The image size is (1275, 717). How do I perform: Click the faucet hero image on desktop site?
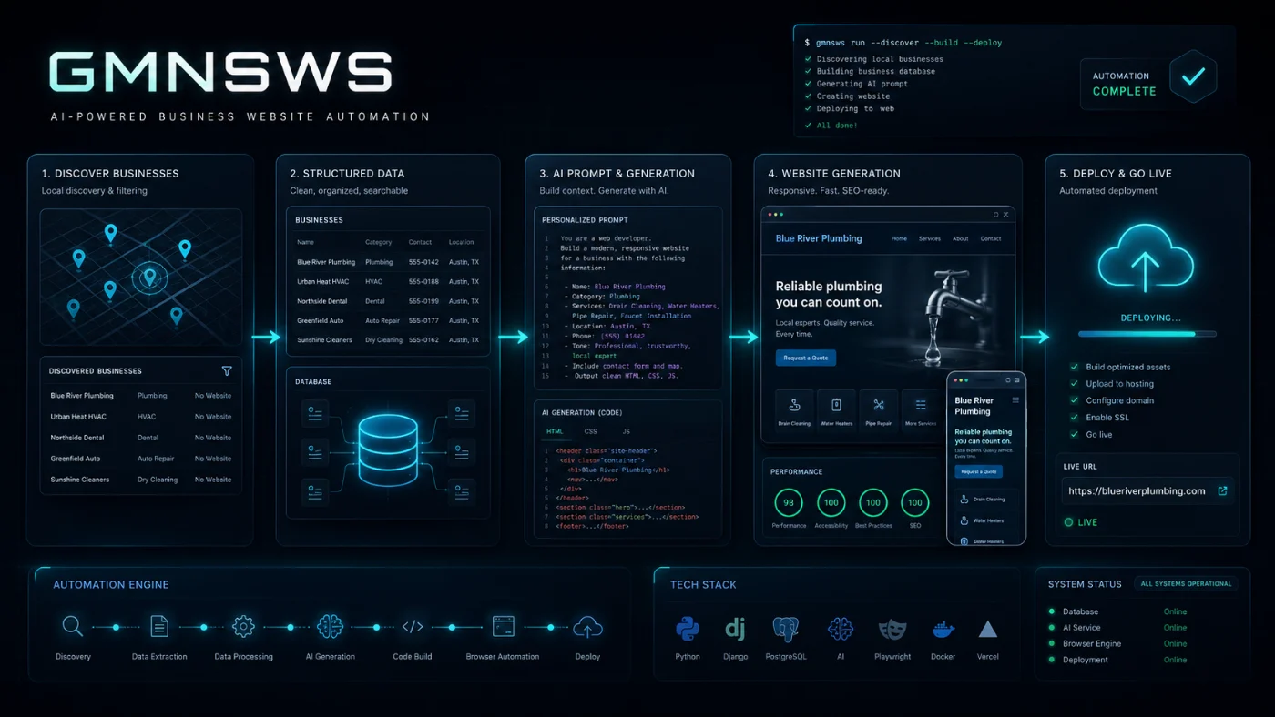[x=950, y=314]
